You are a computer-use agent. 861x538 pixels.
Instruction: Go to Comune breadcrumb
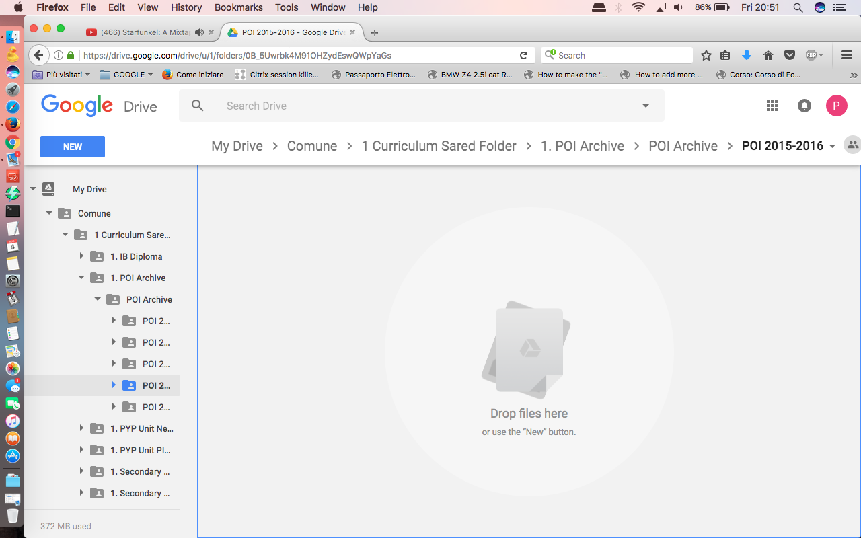click(x=312, y=146)
